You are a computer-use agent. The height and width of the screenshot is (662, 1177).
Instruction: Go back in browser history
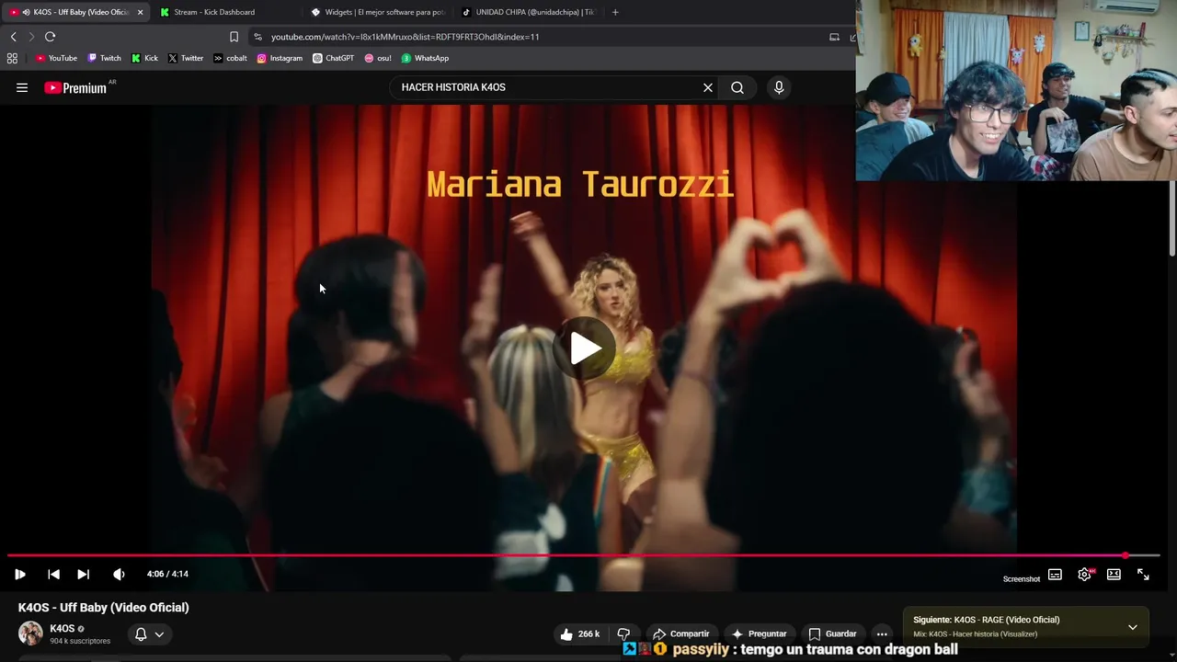pos(13,37)
